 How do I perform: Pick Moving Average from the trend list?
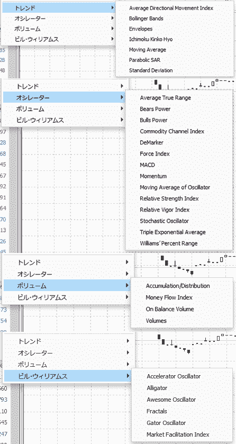coord(148,50)
